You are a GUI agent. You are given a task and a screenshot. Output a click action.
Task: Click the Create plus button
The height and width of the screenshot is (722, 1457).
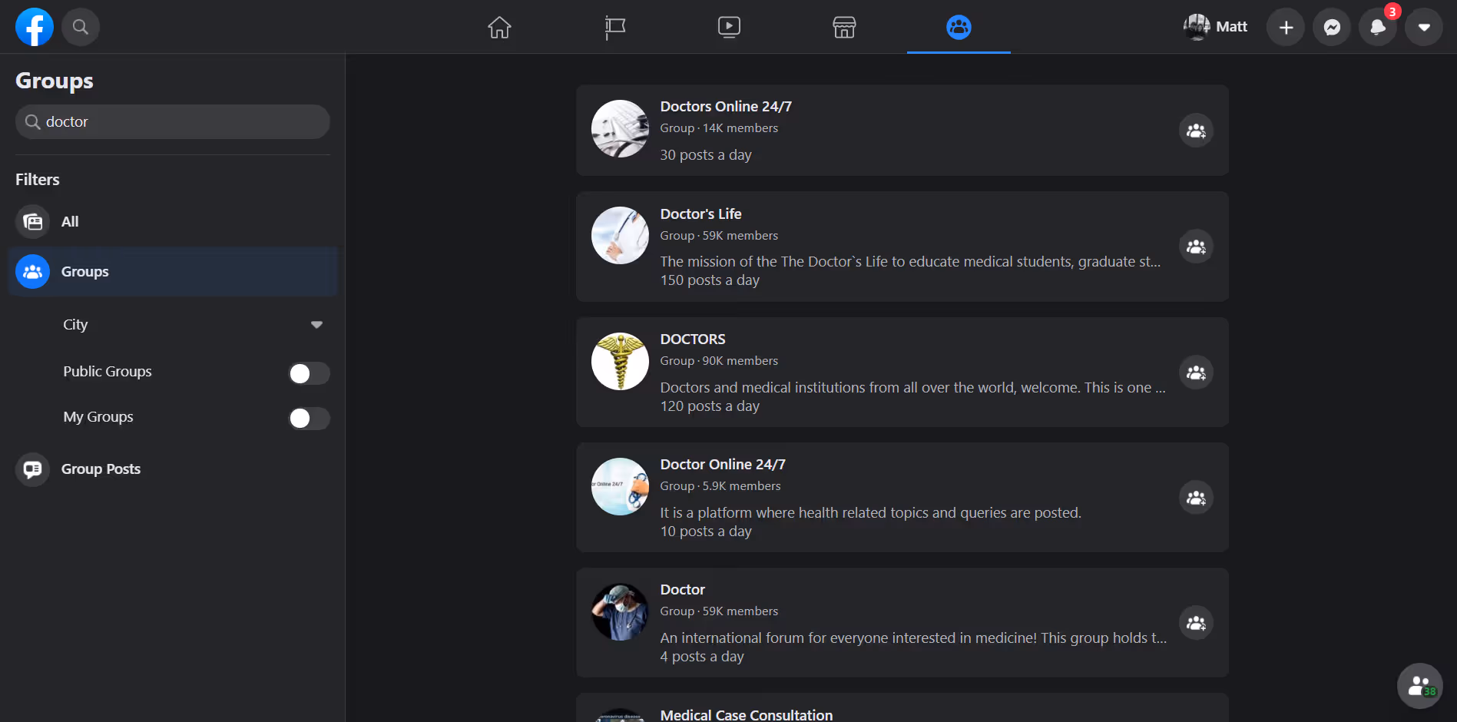1286,27
